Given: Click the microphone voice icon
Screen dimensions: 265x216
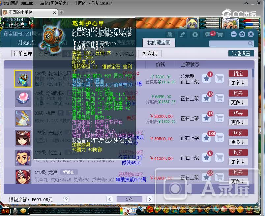Looking at the screenshot, I should tap(15, 211).
